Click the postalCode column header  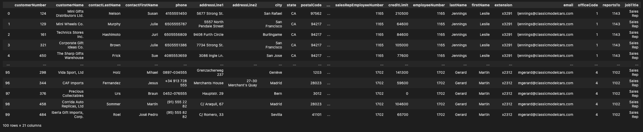click(311, 5)
